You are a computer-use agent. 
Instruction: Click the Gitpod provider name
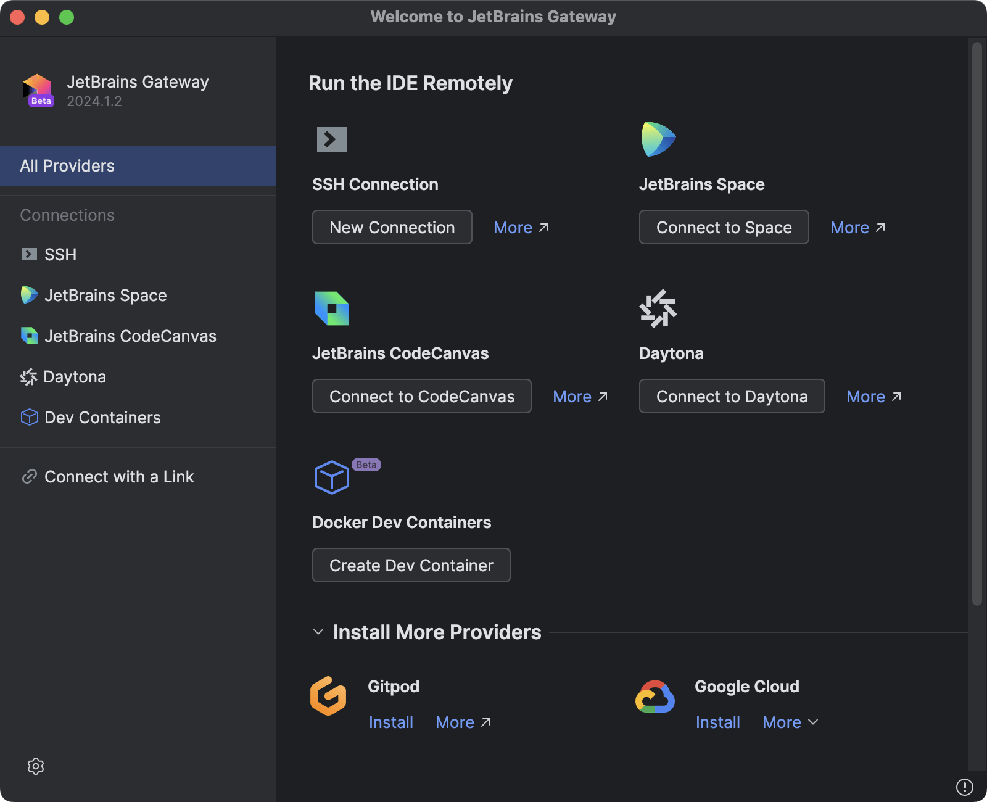(x=394, y=687)
